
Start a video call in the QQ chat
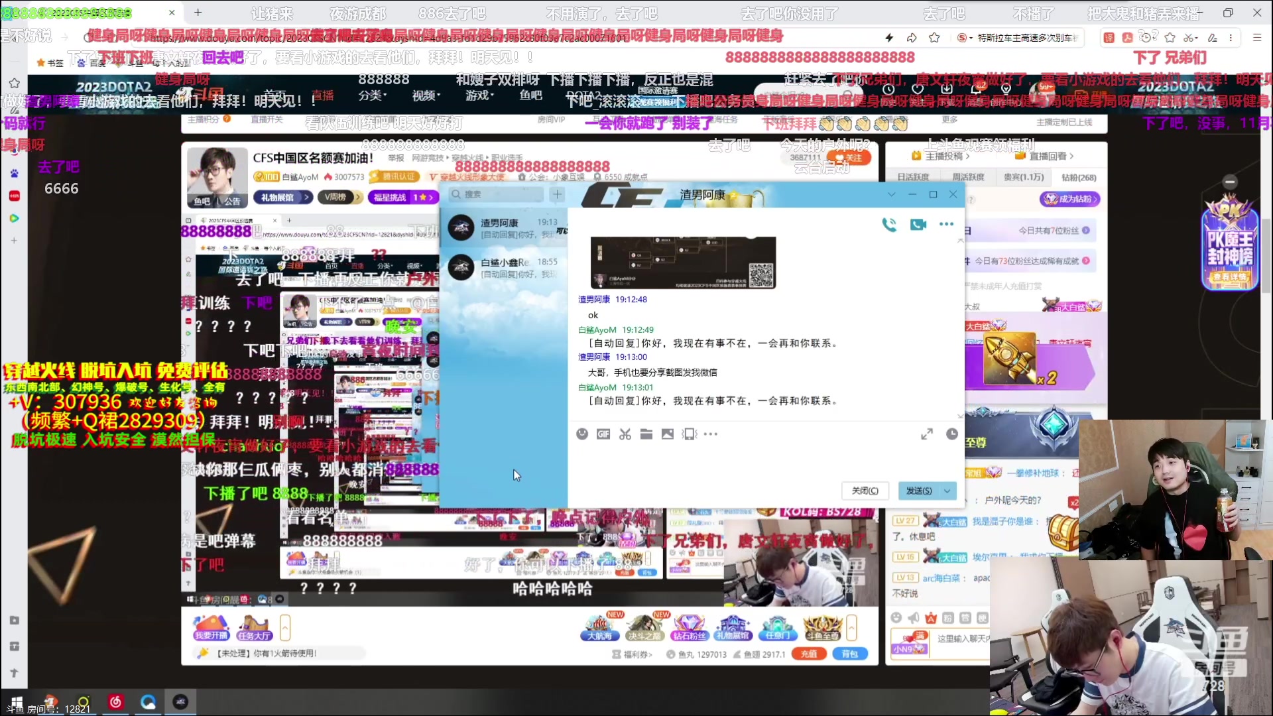[918, 225]
